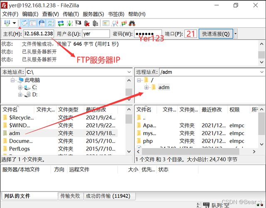Disconnect from current server icon
This screenshot has height=208, width=266.
tap(87, 23)
